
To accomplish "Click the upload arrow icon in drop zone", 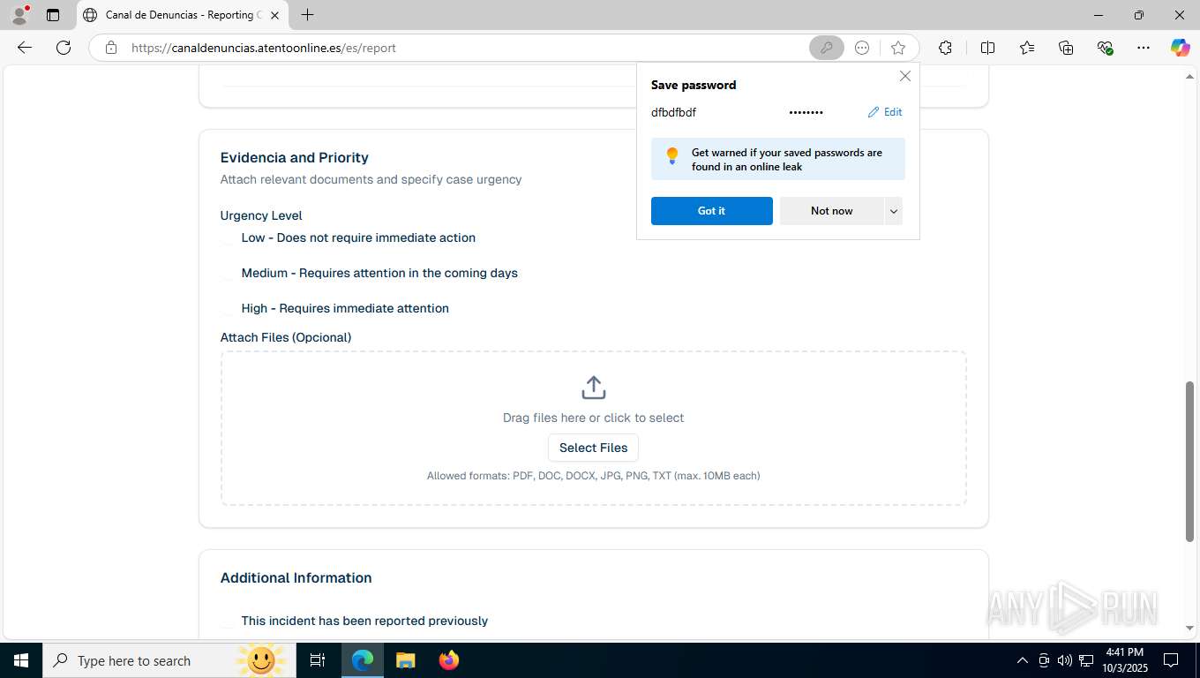I will tap(594, 388).
